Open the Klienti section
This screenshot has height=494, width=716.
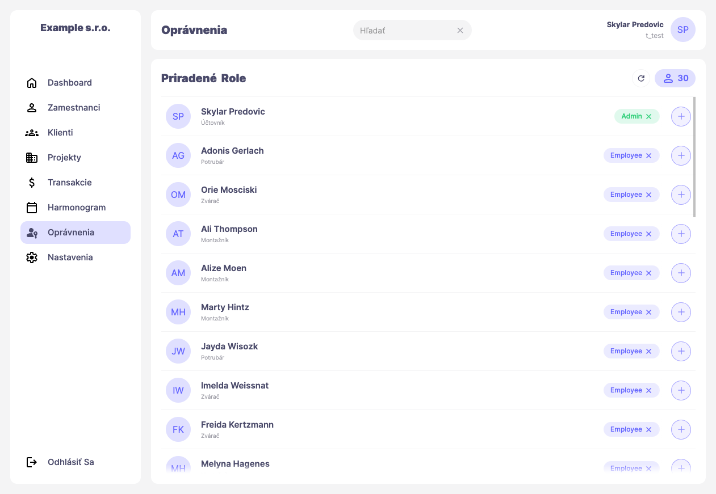click(60, 133)
